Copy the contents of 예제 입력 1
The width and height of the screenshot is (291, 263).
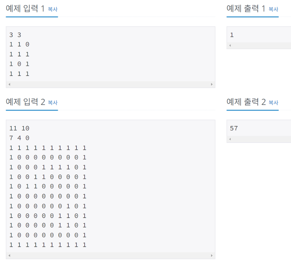[x=52, y=9]
